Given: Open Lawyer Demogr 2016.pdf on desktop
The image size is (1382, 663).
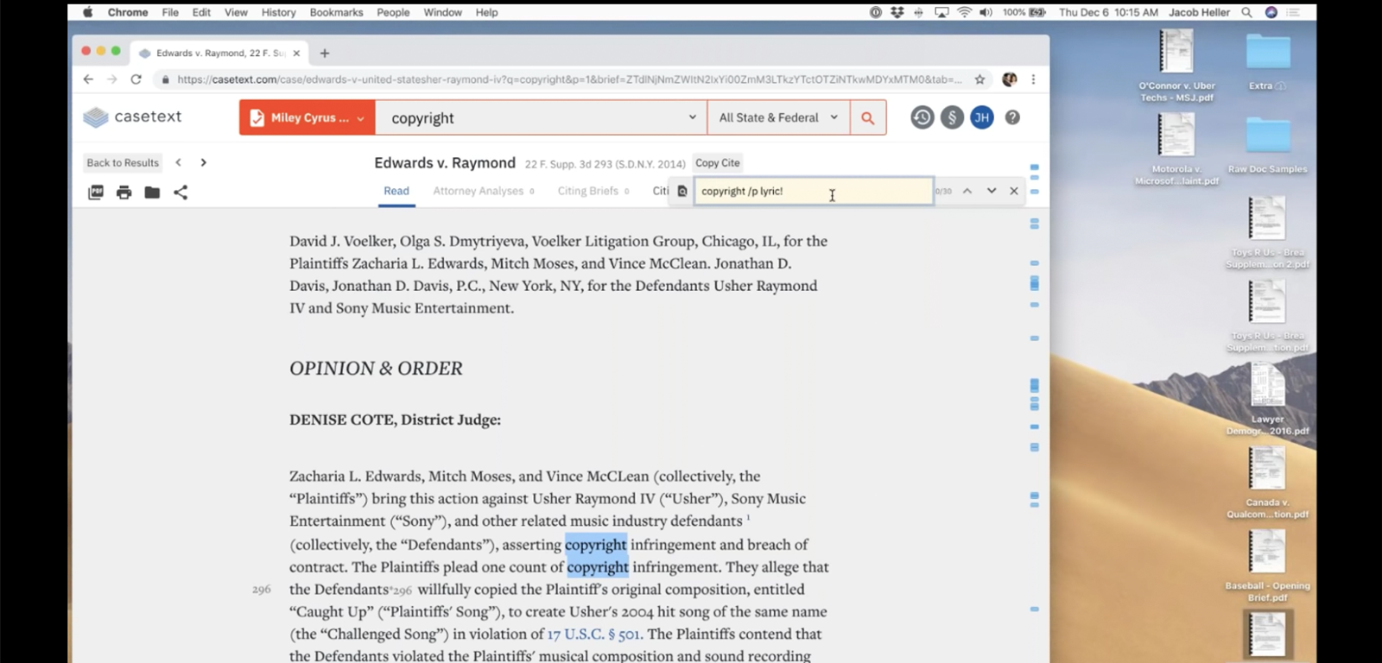Looking at the screenshot, I should click(1267, 399).
